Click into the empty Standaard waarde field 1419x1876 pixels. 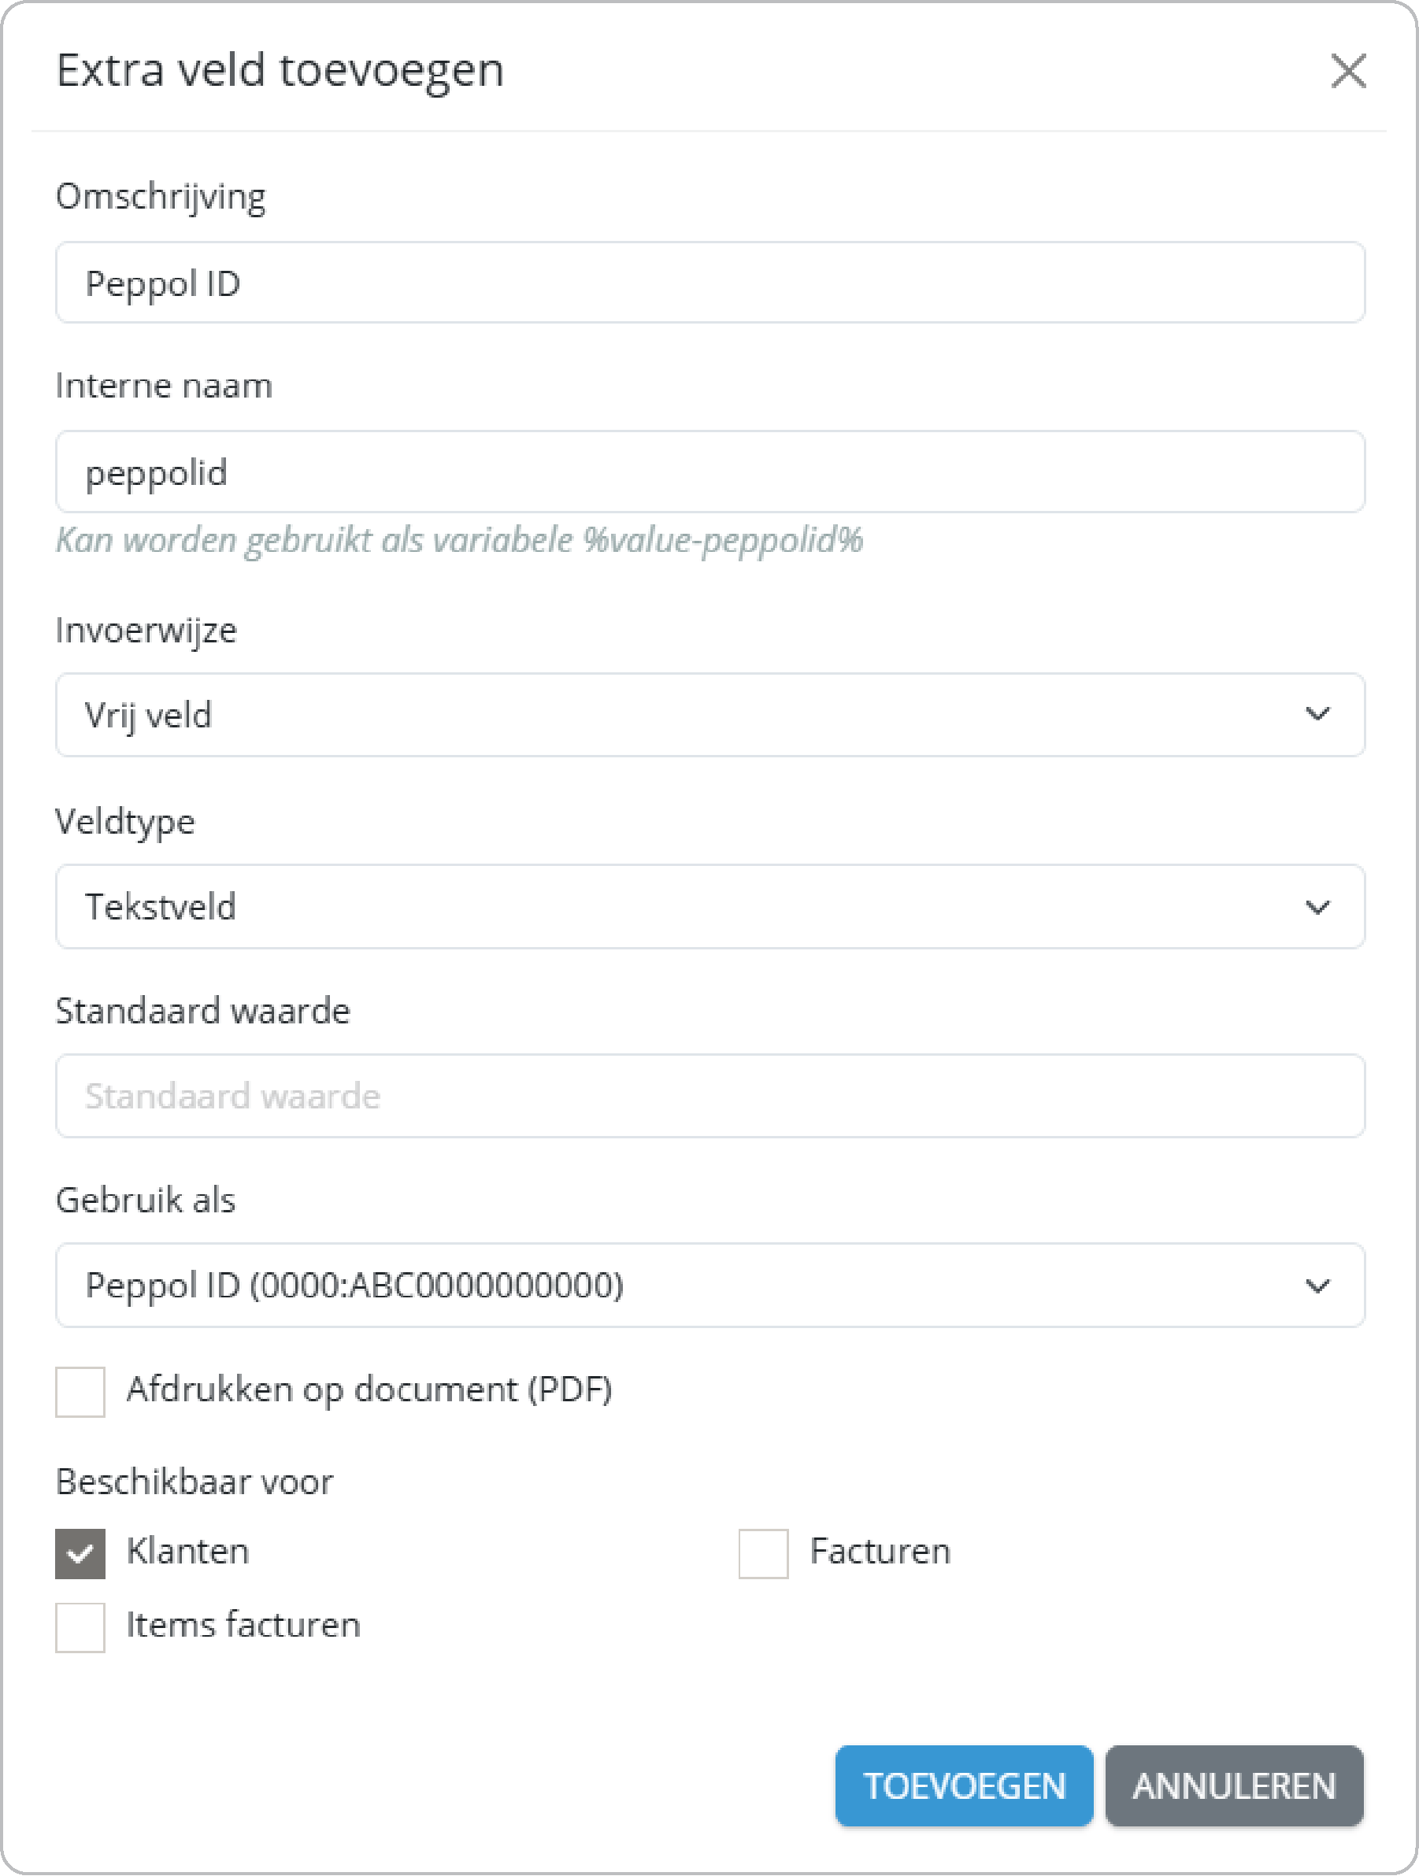coord(709,1096)
